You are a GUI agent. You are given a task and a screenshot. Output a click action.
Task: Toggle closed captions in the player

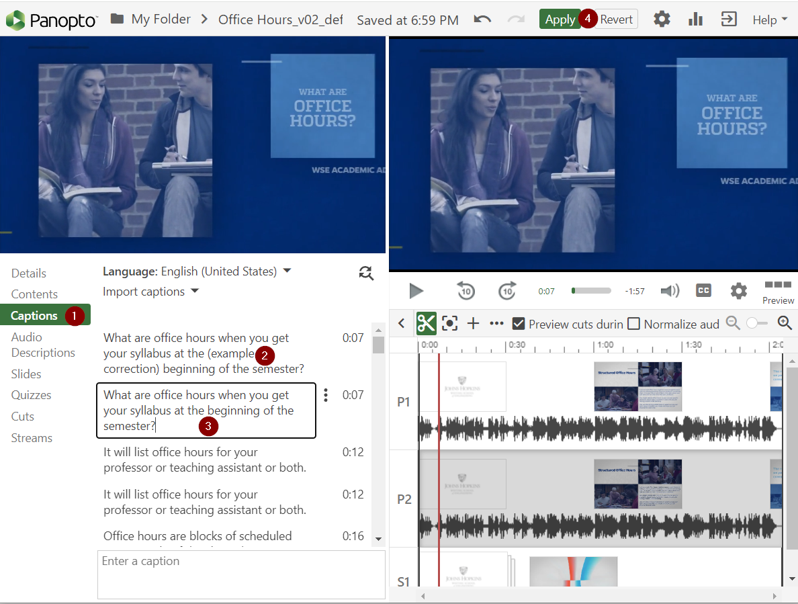click(703, 290)
